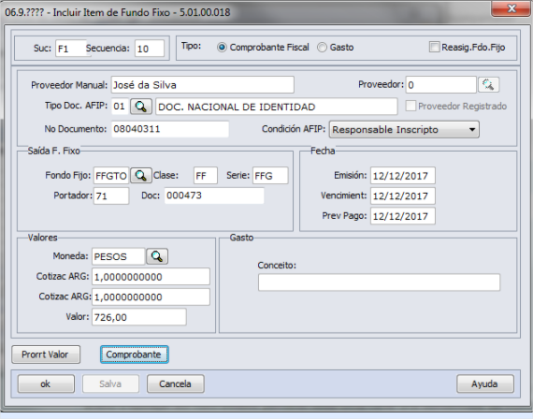Open the Tipo Doc. AFIP lookup magnifier

pos(140,107)
